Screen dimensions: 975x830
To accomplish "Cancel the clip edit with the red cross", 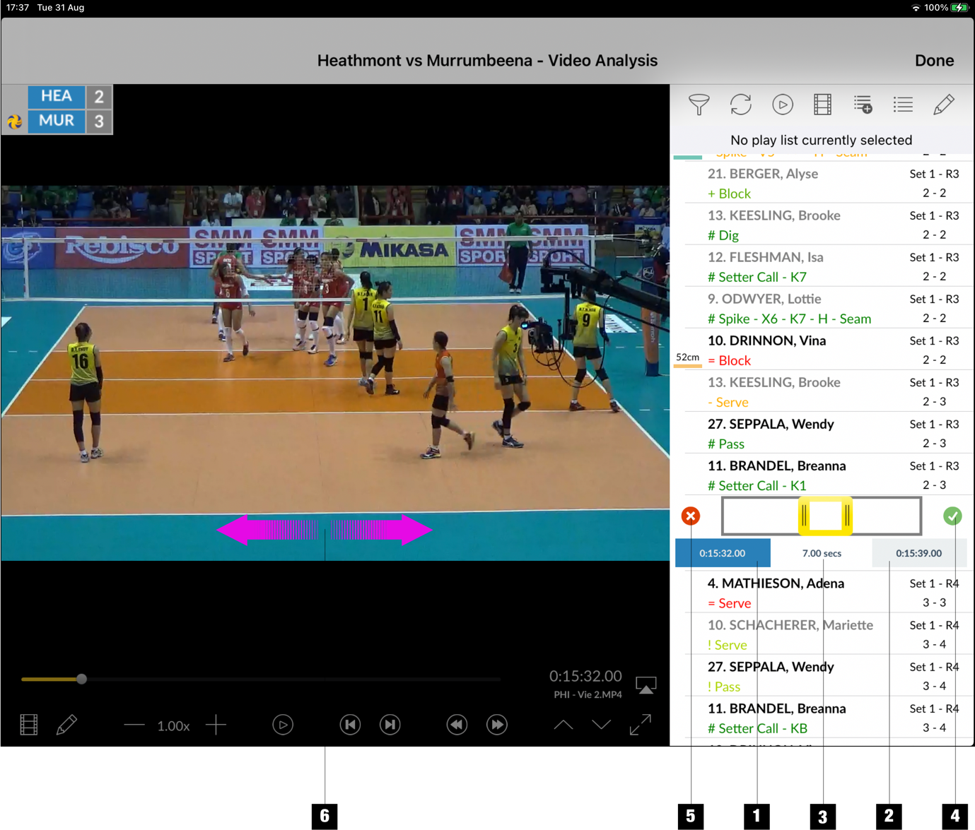I will tap(690, 516).
